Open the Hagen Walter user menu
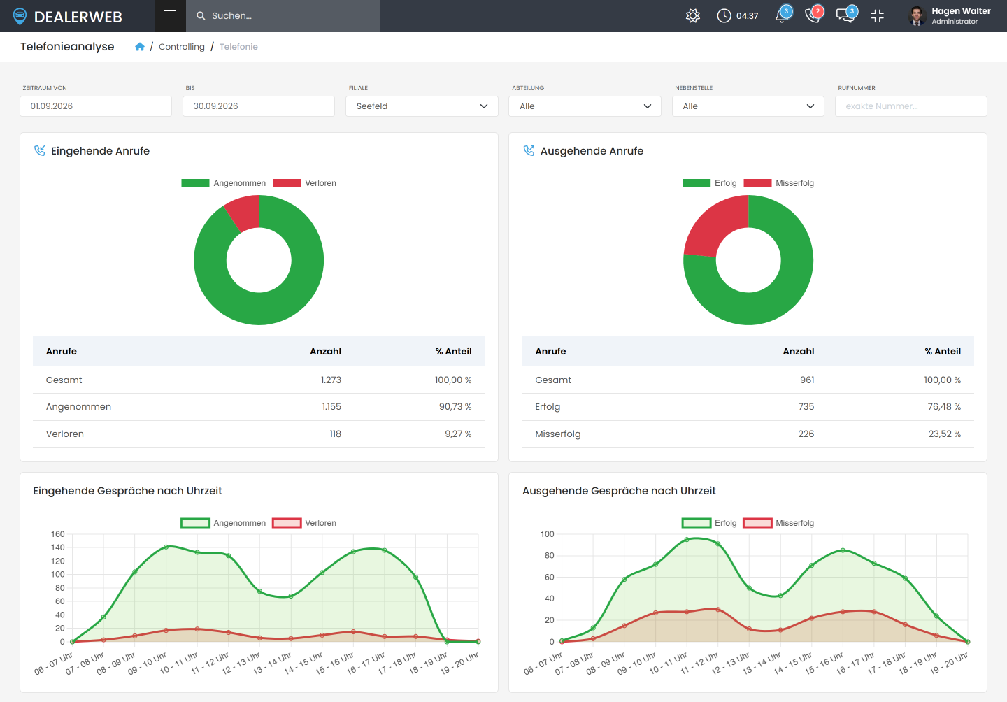Screen dimensions: 1007x702 tap(949, 16)
